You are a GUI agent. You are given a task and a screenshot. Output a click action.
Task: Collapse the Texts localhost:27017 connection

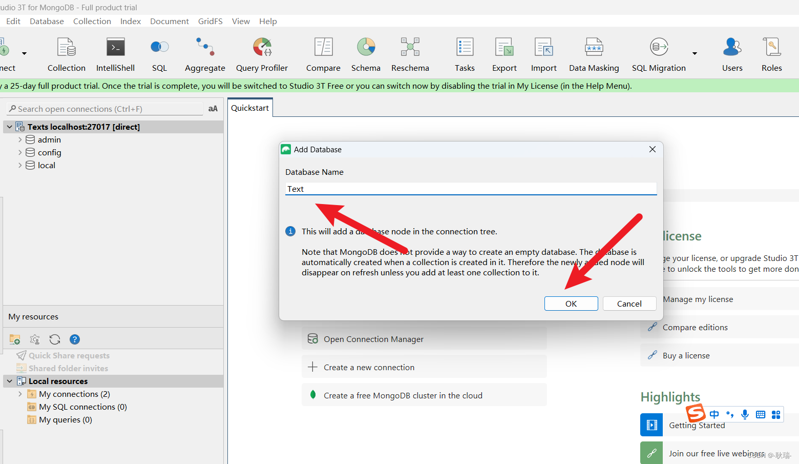point(10,127)
